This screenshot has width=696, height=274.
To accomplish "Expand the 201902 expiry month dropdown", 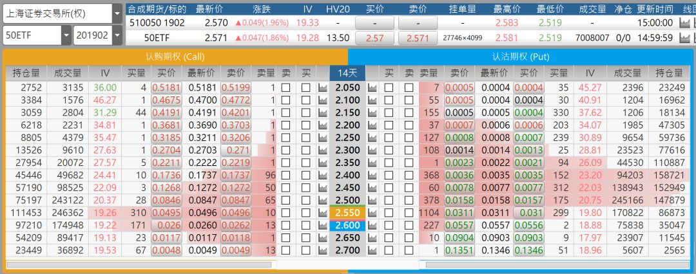I will (x=117, y=35).
